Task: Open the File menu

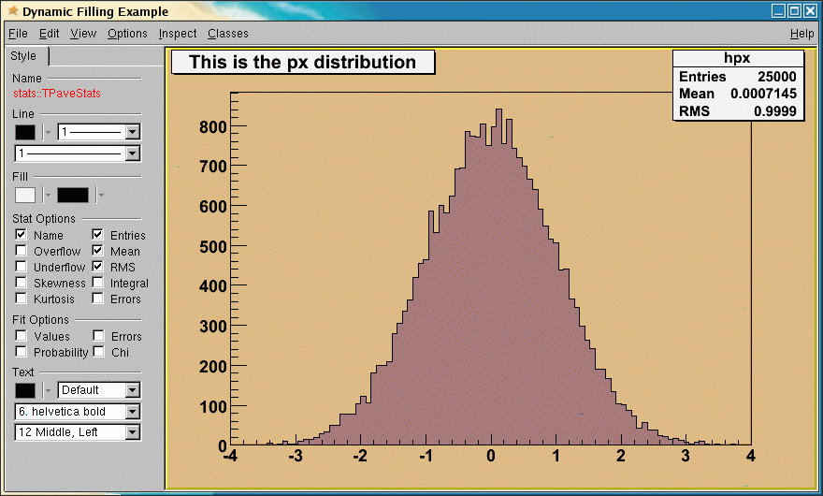Action: point(18,34)
